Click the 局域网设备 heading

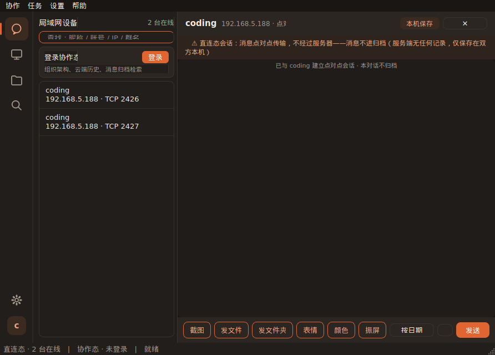pyautogui.click(x=58, y=23)
